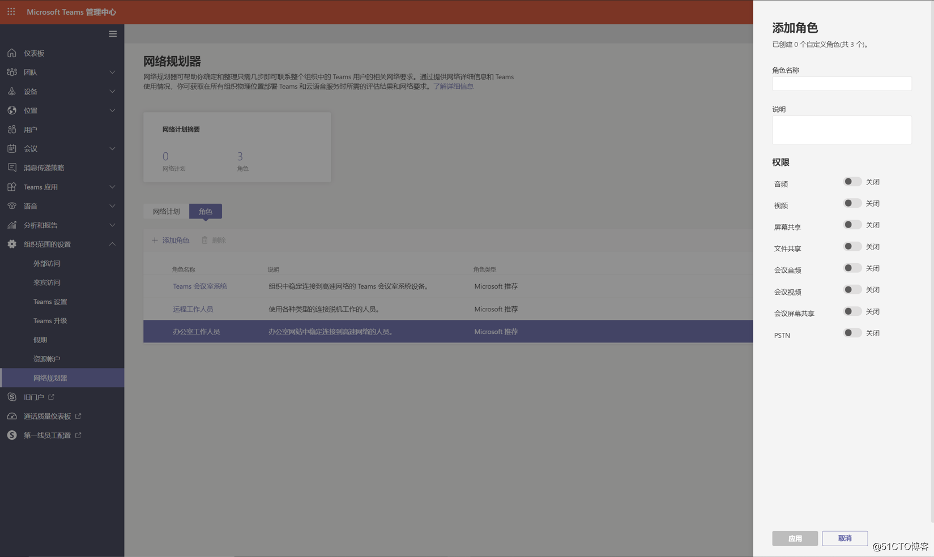Click the Devices (设备) sidebar icon
This screenshot has width=934, height=557.
12,91
